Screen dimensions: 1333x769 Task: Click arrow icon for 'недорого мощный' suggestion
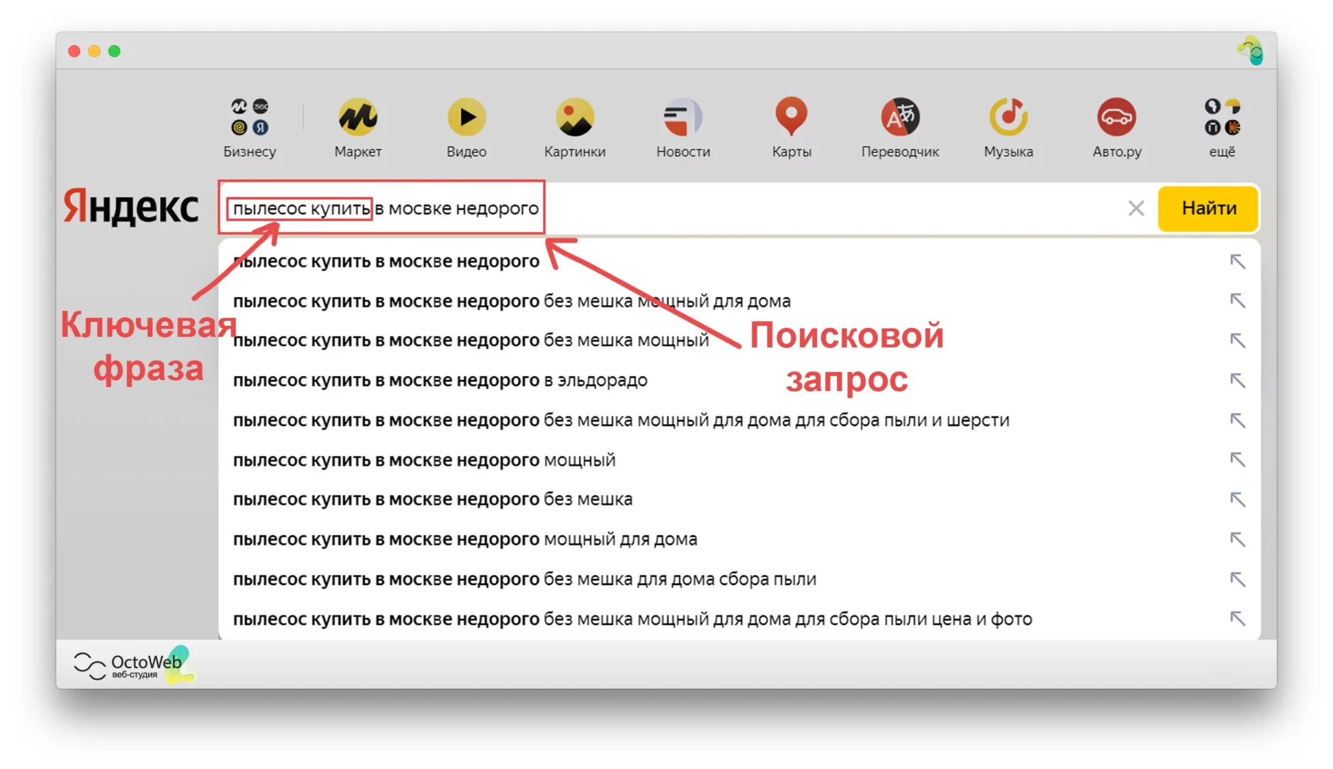pyautogui.click(x=1237, y=460)
